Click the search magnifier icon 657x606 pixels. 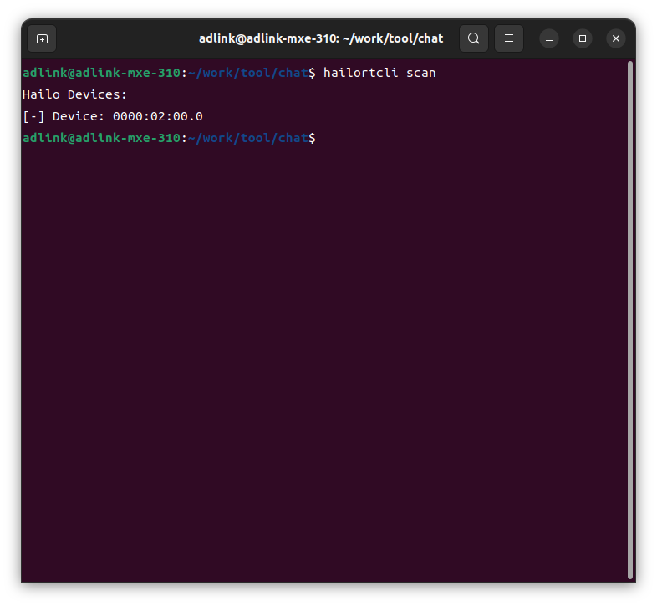click(x=473, y=38)
